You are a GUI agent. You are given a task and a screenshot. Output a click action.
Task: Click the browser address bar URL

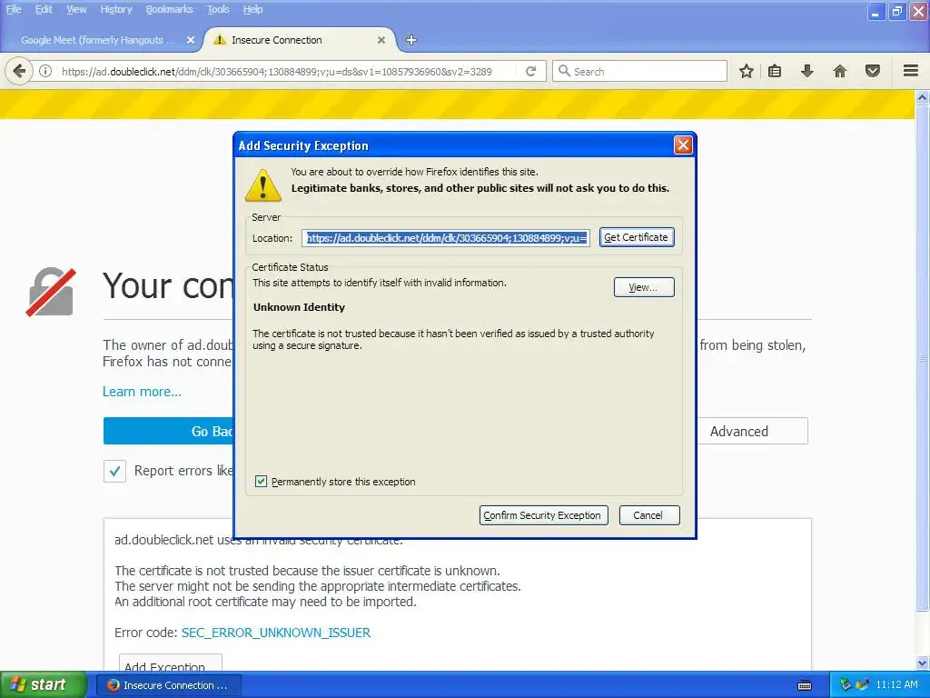point(276,71)
